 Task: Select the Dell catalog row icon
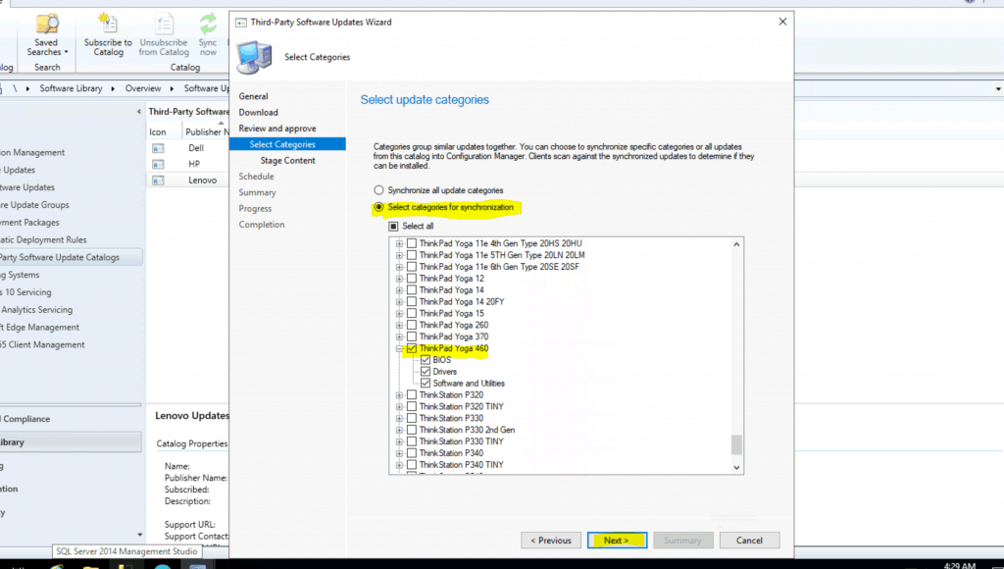pyautogui.click(x=158, y=148)
